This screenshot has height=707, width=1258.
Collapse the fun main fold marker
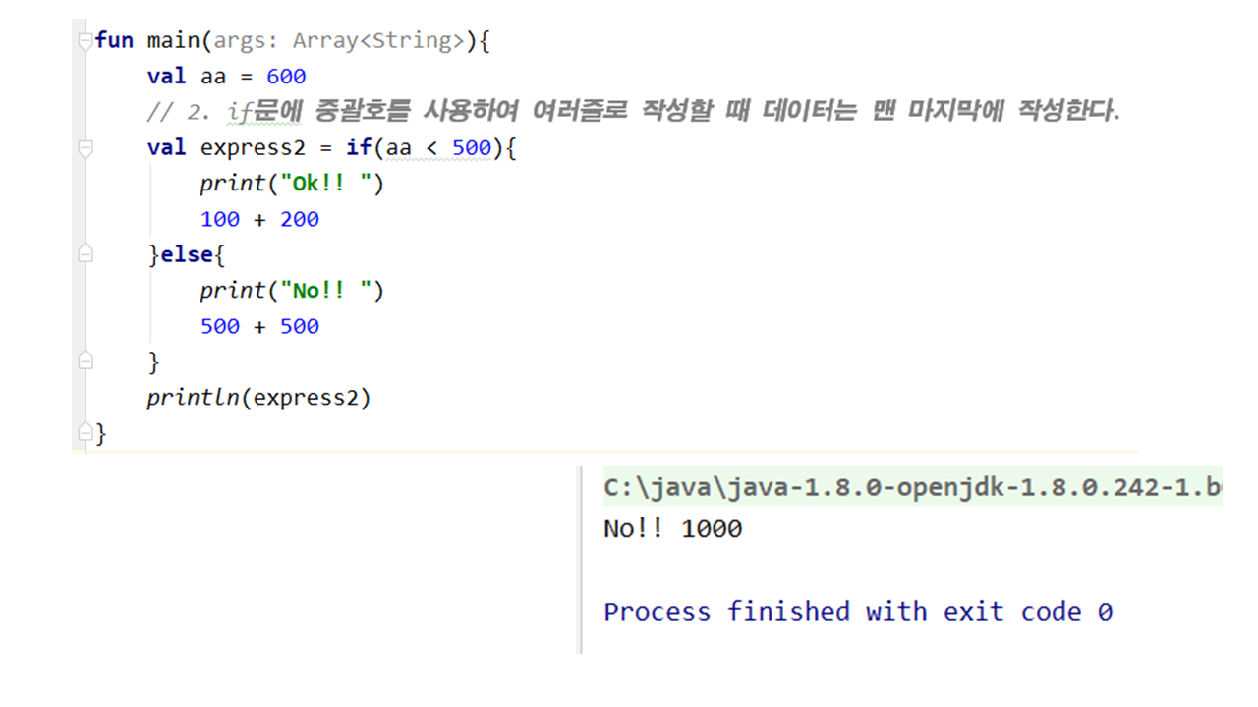[x=86, y=41]
